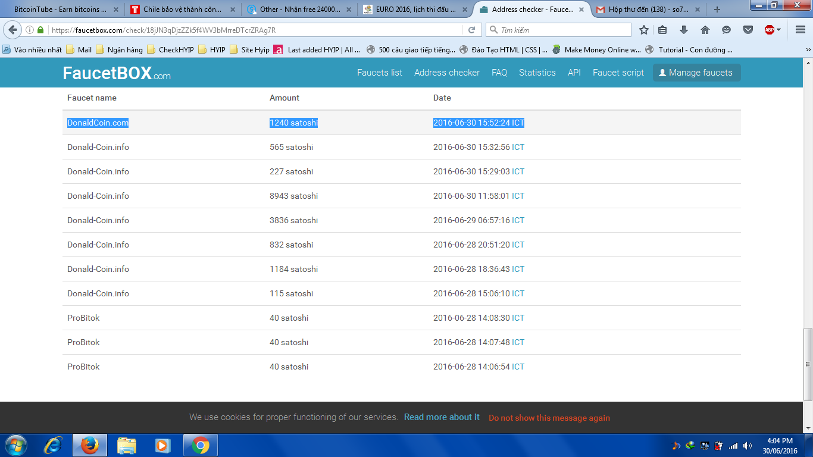Click the date 2016-06-28 20:51:20

pos(471,245)
